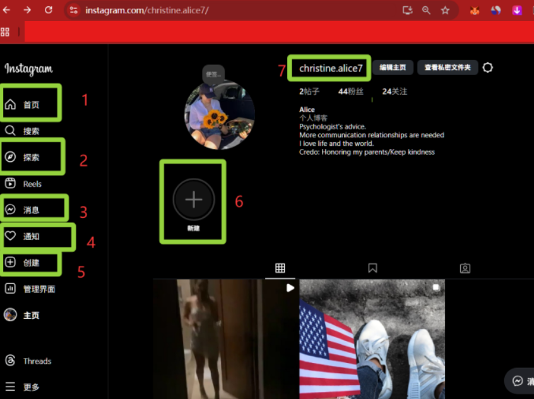This screenshot has height=399, width=534.
Task: Open profile settings gear icon
Action: pyautogui.click(x=487, y=68)
